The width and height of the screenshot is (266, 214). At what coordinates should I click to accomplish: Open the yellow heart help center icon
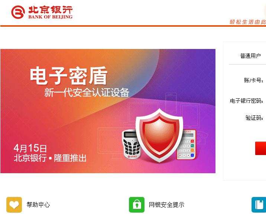[x=14, y=205]
